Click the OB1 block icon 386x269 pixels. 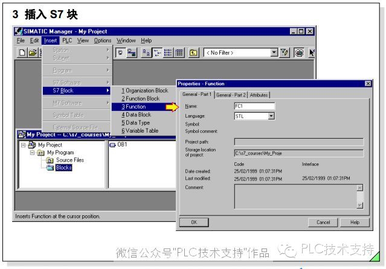point(112,145)
